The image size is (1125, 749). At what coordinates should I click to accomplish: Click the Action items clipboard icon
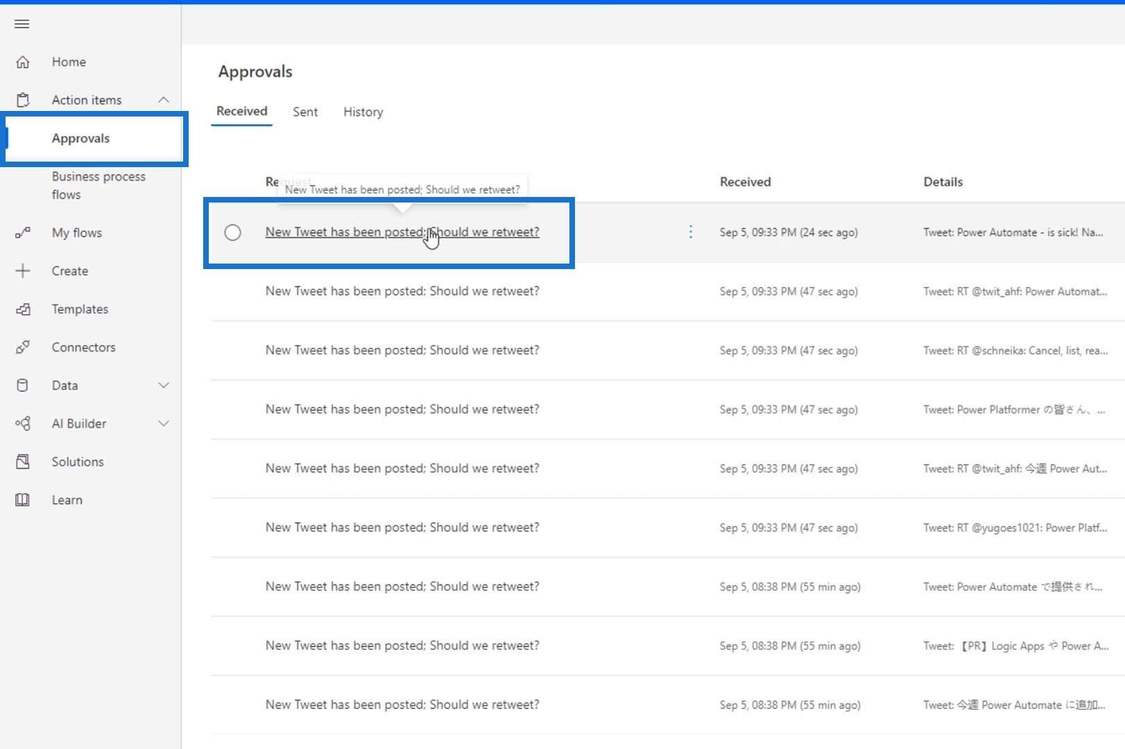pyautogui.click(x=22, y=100)
